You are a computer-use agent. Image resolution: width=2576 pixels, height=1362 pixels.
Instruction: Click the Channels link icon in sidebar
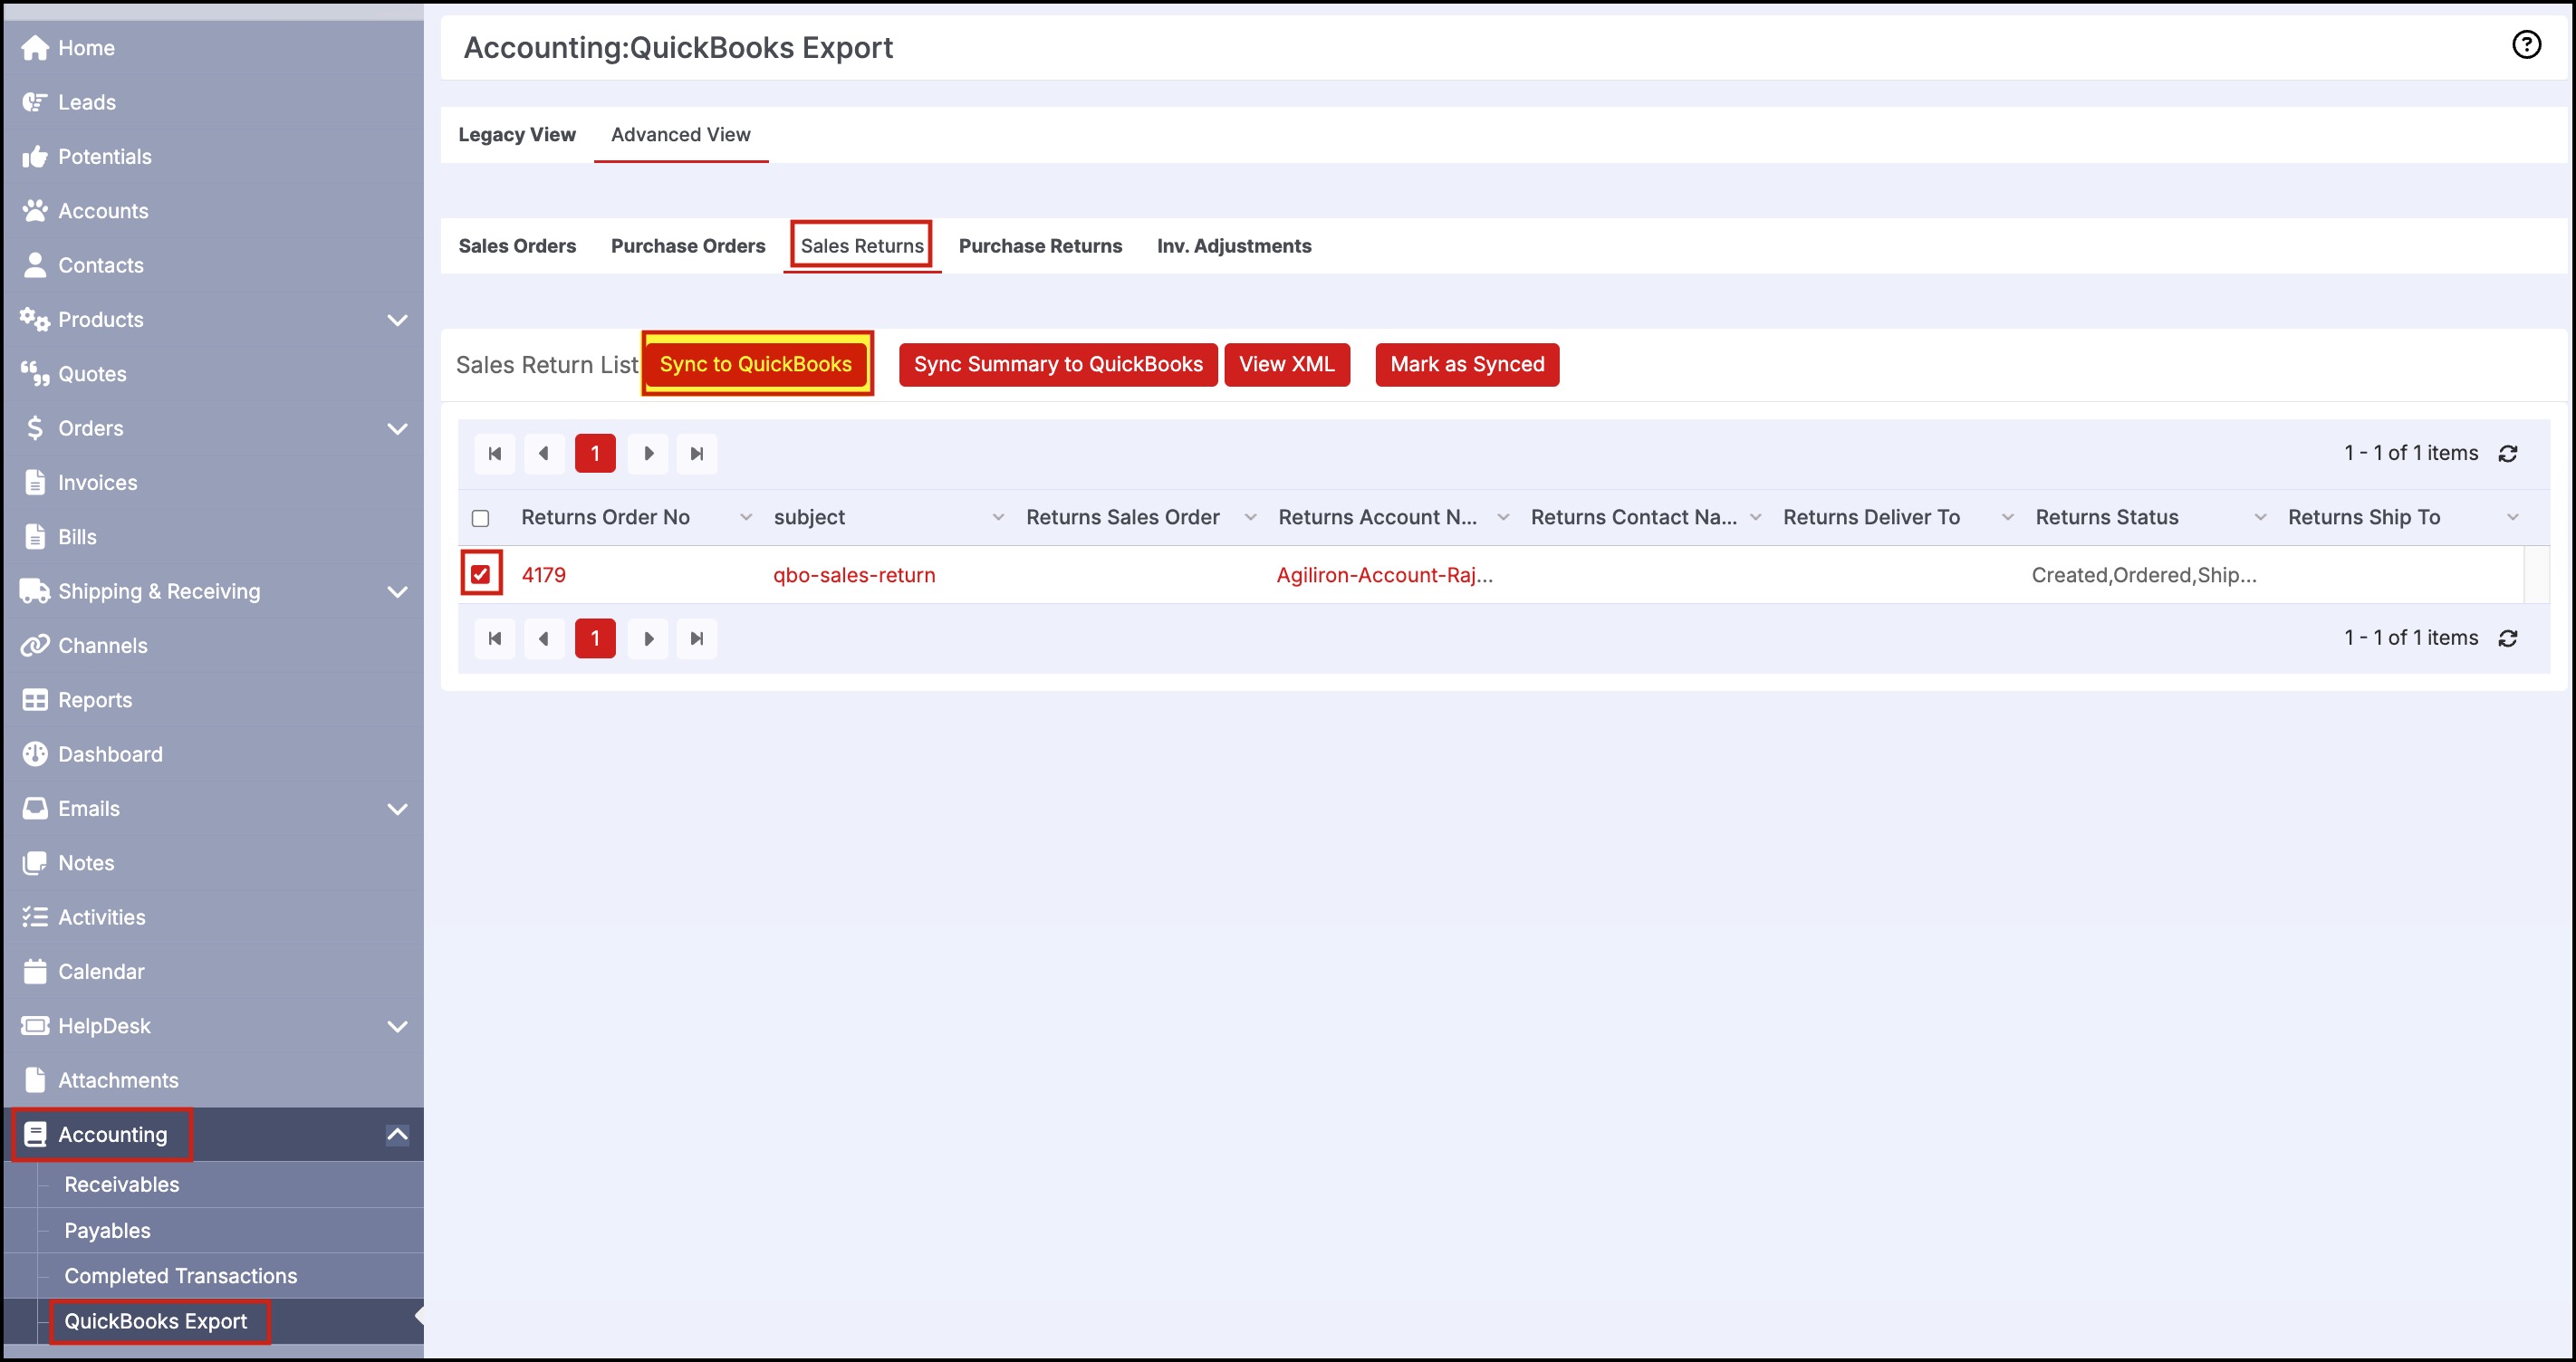coord(35,646)
